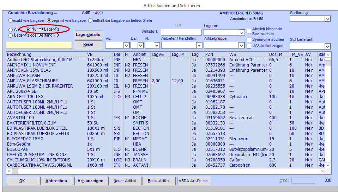The image size is (338, 192).
Task: Click 'ABDA Art-Stamm' button
Action: (x=193, y=181)
